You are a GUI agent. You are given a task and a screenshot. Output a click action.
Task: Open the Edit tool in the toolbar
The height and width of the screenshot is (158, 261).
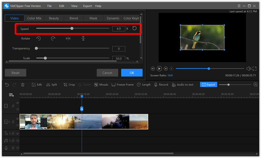(37, 85)
